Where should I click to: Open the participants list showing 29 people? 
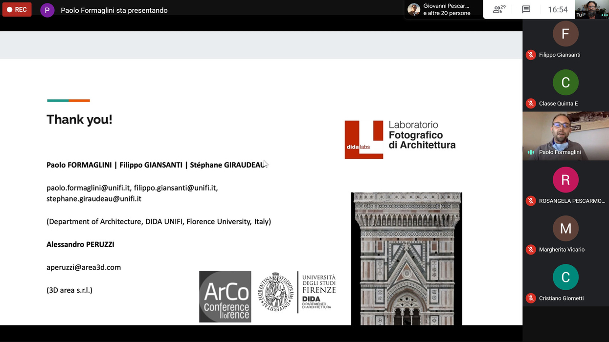499,9
